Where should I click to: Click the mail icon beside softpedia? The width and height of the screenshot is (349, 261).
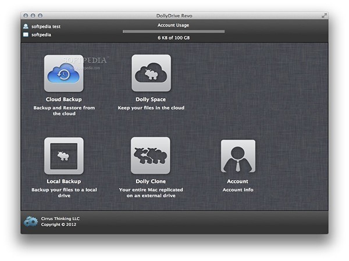(26, 34)
